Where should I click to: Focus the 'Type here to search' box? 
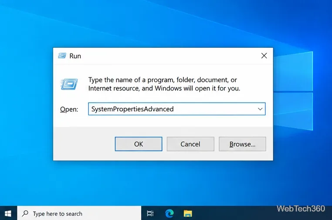tap(79, 213)
